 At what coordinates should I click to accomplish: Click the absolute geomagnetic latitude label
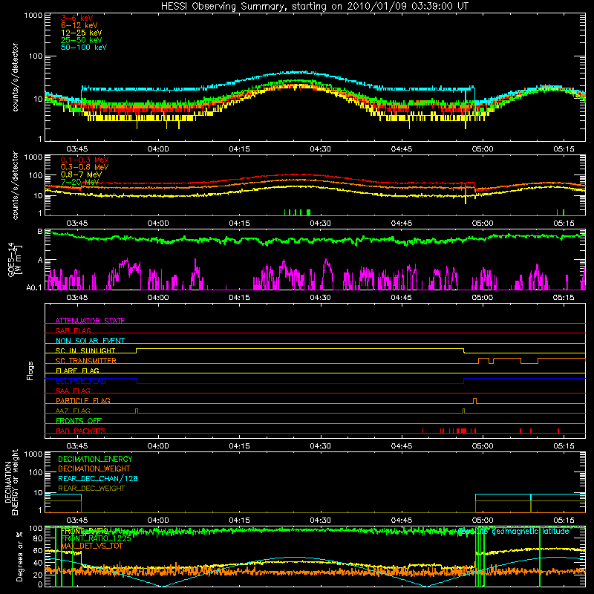point(513,532)
